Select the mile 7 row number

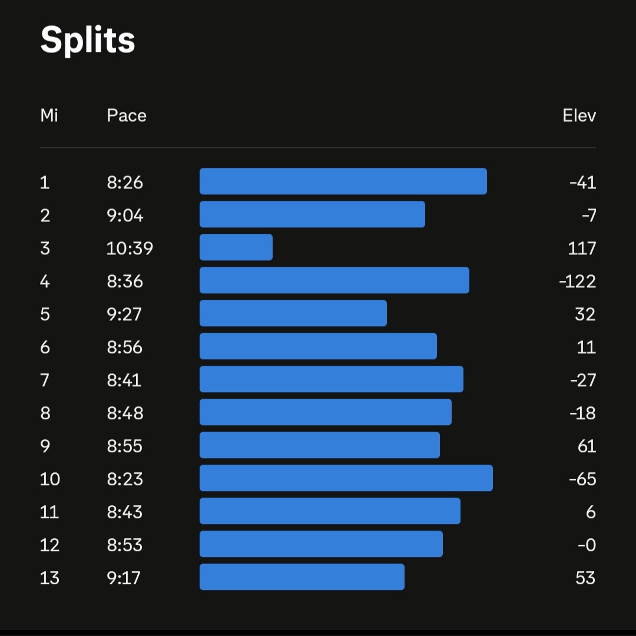(x=45, y=380)
